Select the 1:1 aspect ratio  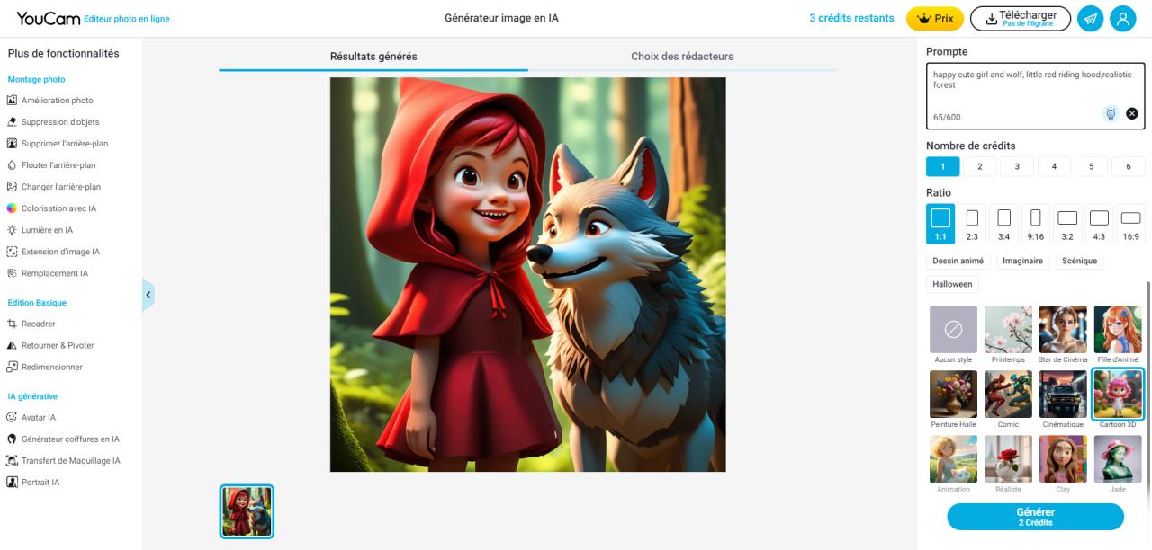940,224
